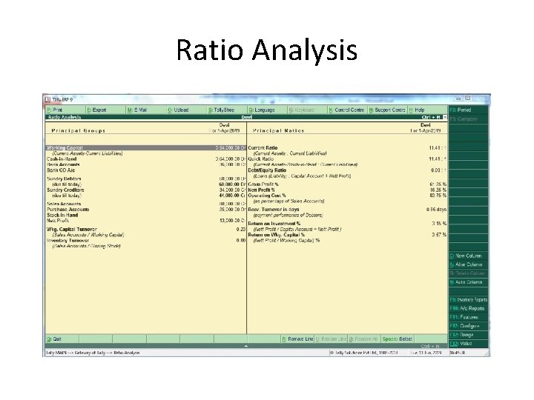Select the Wkg. Capital Turnover row

point(146,230)
